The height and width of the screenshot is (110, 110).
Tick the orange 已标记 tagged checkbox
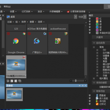(97, 104)
